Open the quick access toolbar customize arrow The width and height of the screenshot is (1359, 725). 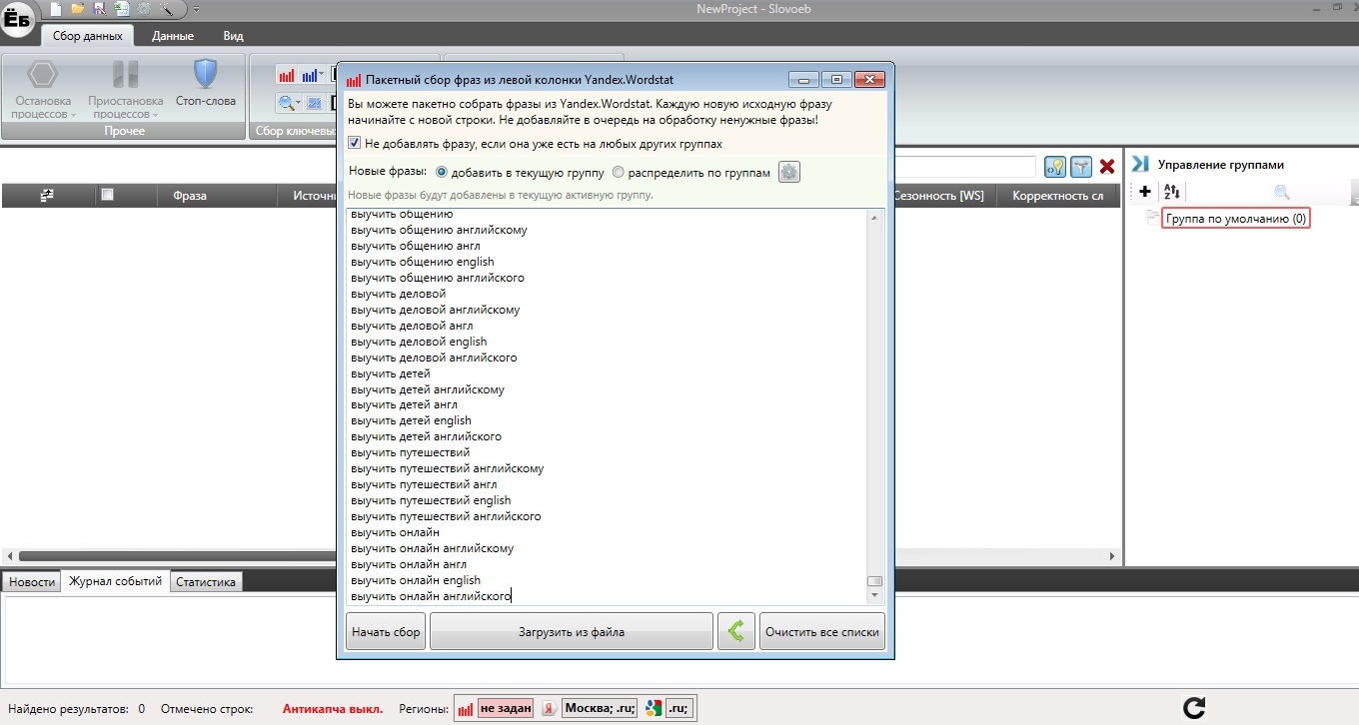(196, 10)
